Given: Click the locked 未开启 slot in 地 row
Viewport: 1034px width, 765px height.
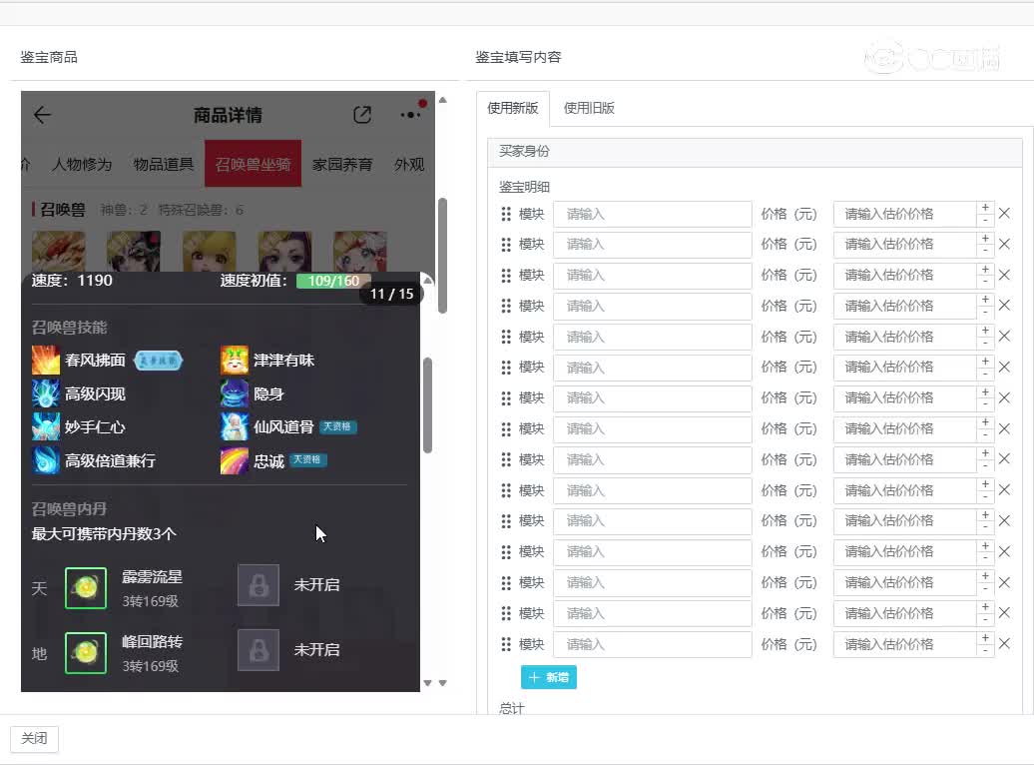Looking at the screenshot, I should coord(258,650).
